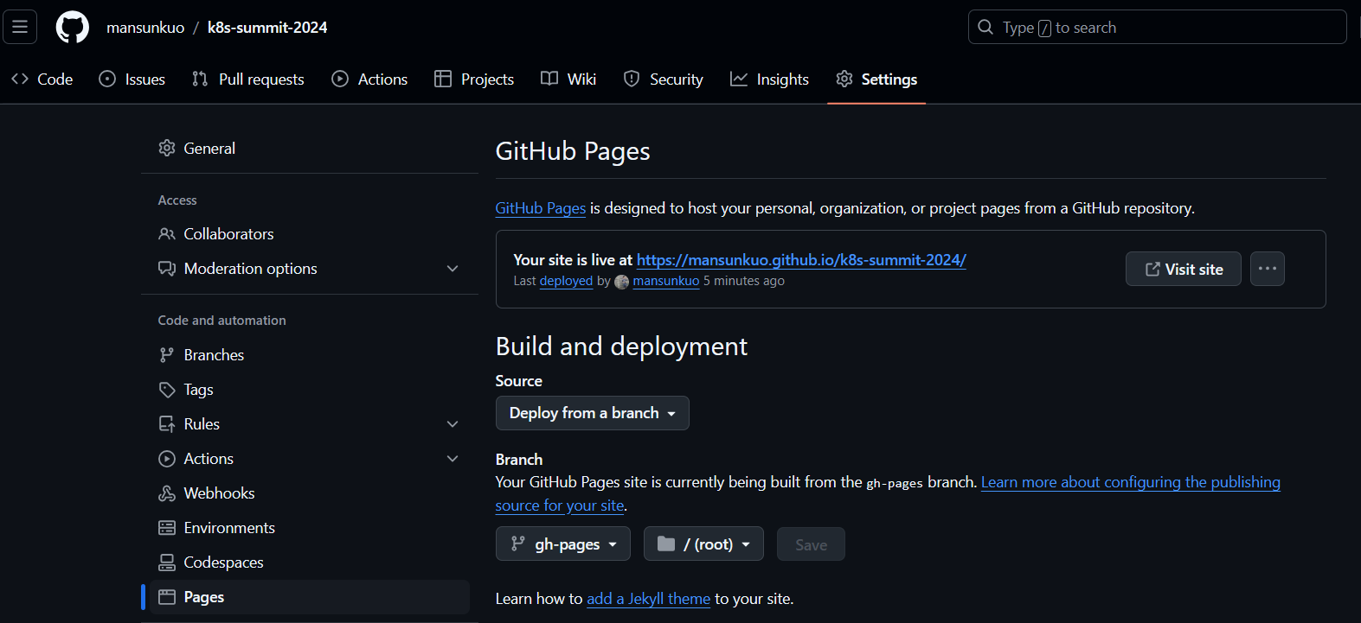1361x623 pixels.
Task: Click the Insights graph icon
Action: point(739,79)
